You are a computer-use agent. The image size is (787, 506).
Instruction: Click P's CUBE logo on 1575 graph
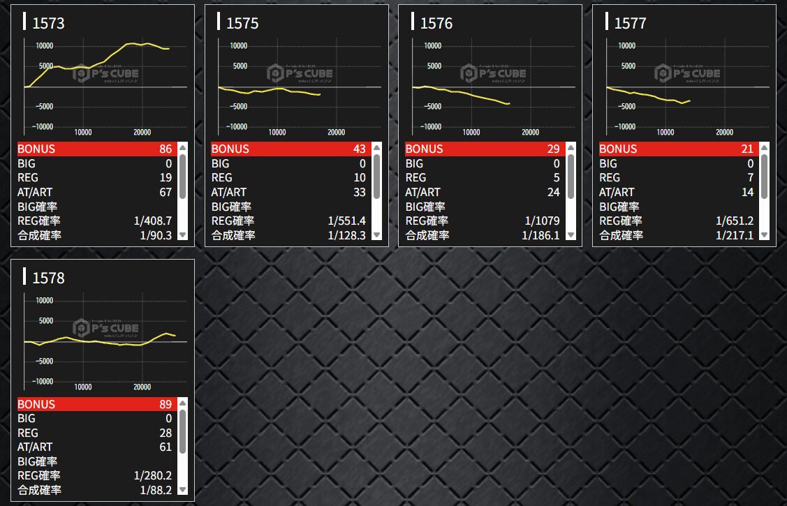pos(300,73)
